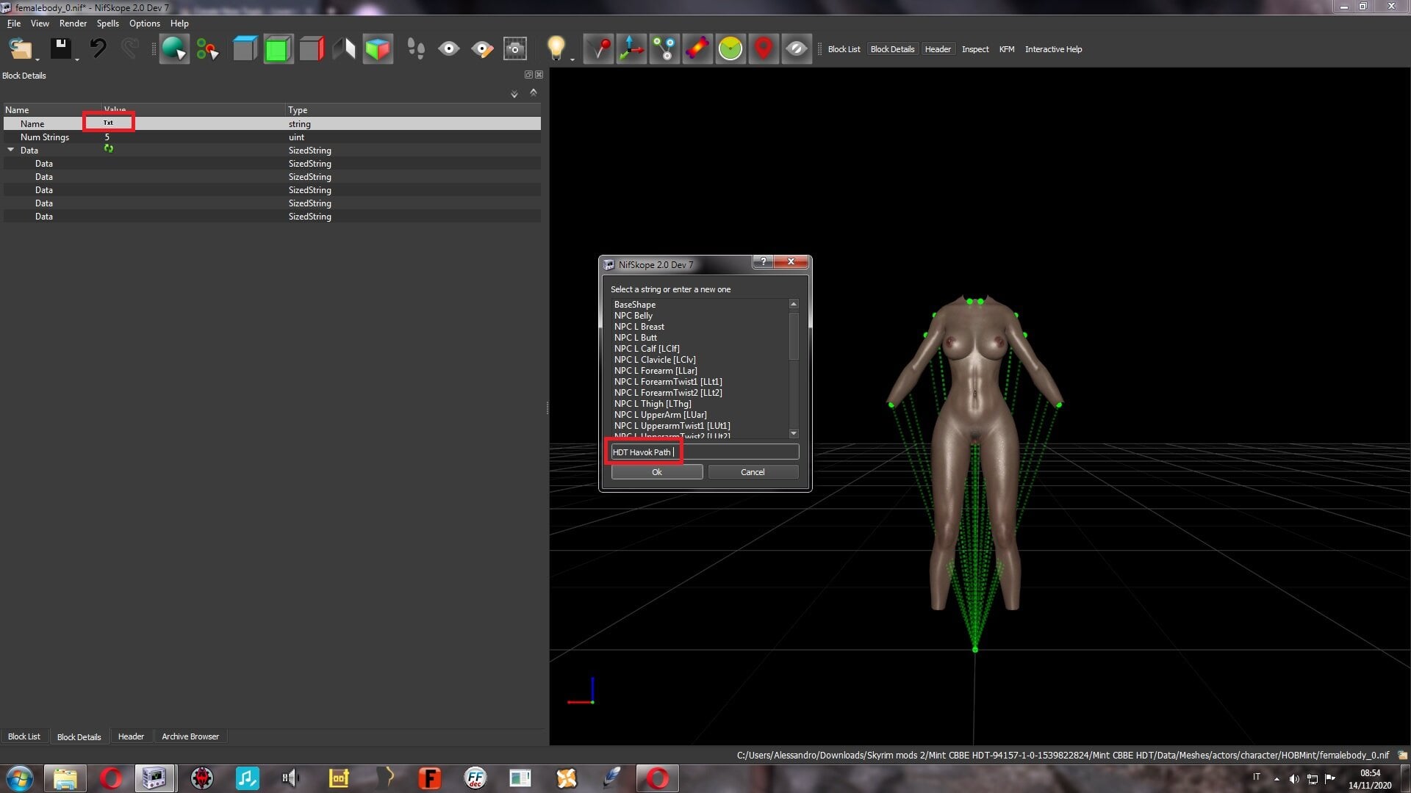Open the Load icon dropdown arrow
This screenshot has width=1411, height=793.
coord(37,59)
